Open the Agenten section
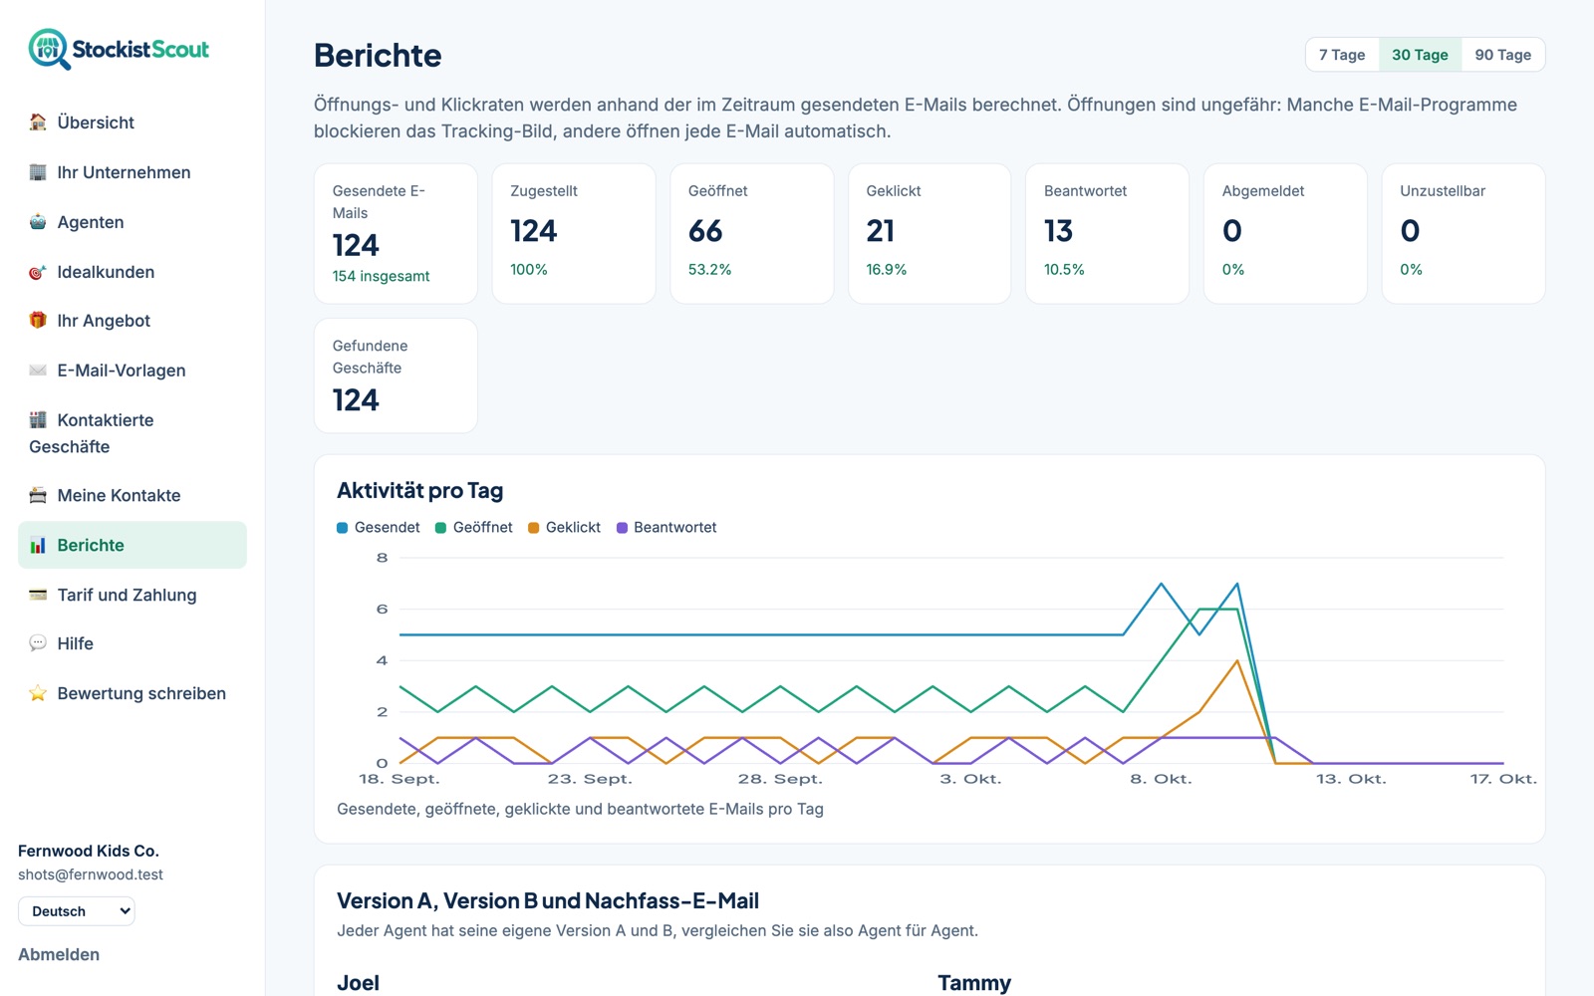The width and height of the screenshot is (1594, 996). pos(133,222)
